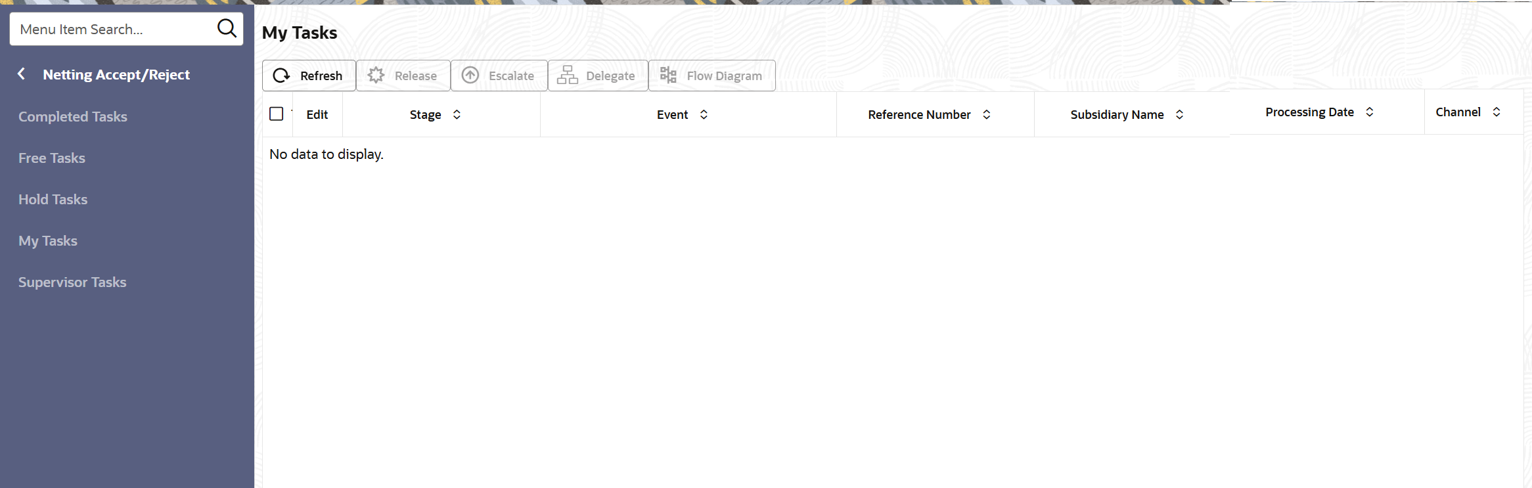Screen dimensions: 1532x488
Task: Click the search magnifier icon
Action: coord(227,28)
